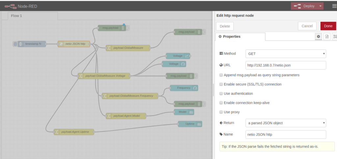Click the Name tag icon
337x159 pixels.
pos(221,134)
